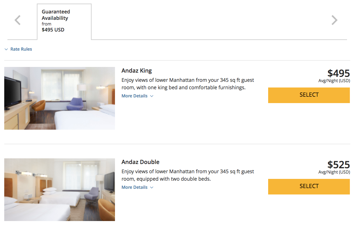Click the Andaz Double room title
358x226 pixels.
click(140, 162)
